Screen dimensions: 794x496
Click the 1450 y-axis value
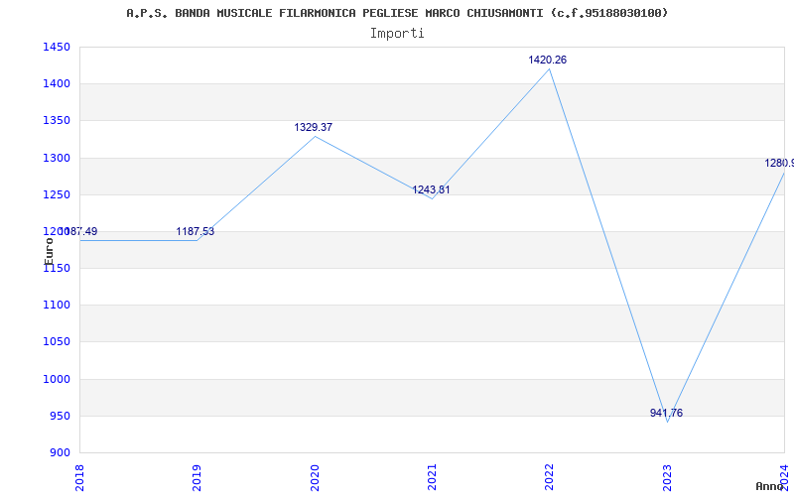point(57,47)
